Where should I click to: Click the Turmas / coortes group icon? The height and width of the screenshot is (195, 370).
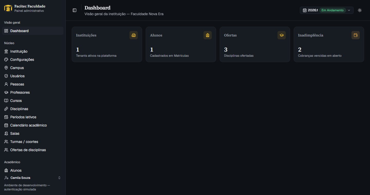pos(6,142)
